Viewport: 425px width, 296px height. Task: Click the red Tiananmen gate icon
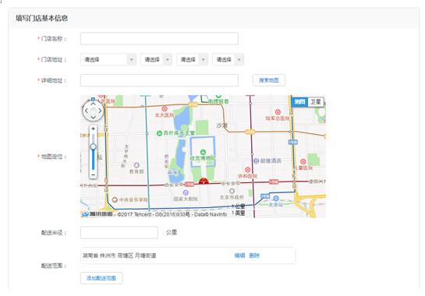(x=204, y=181)
